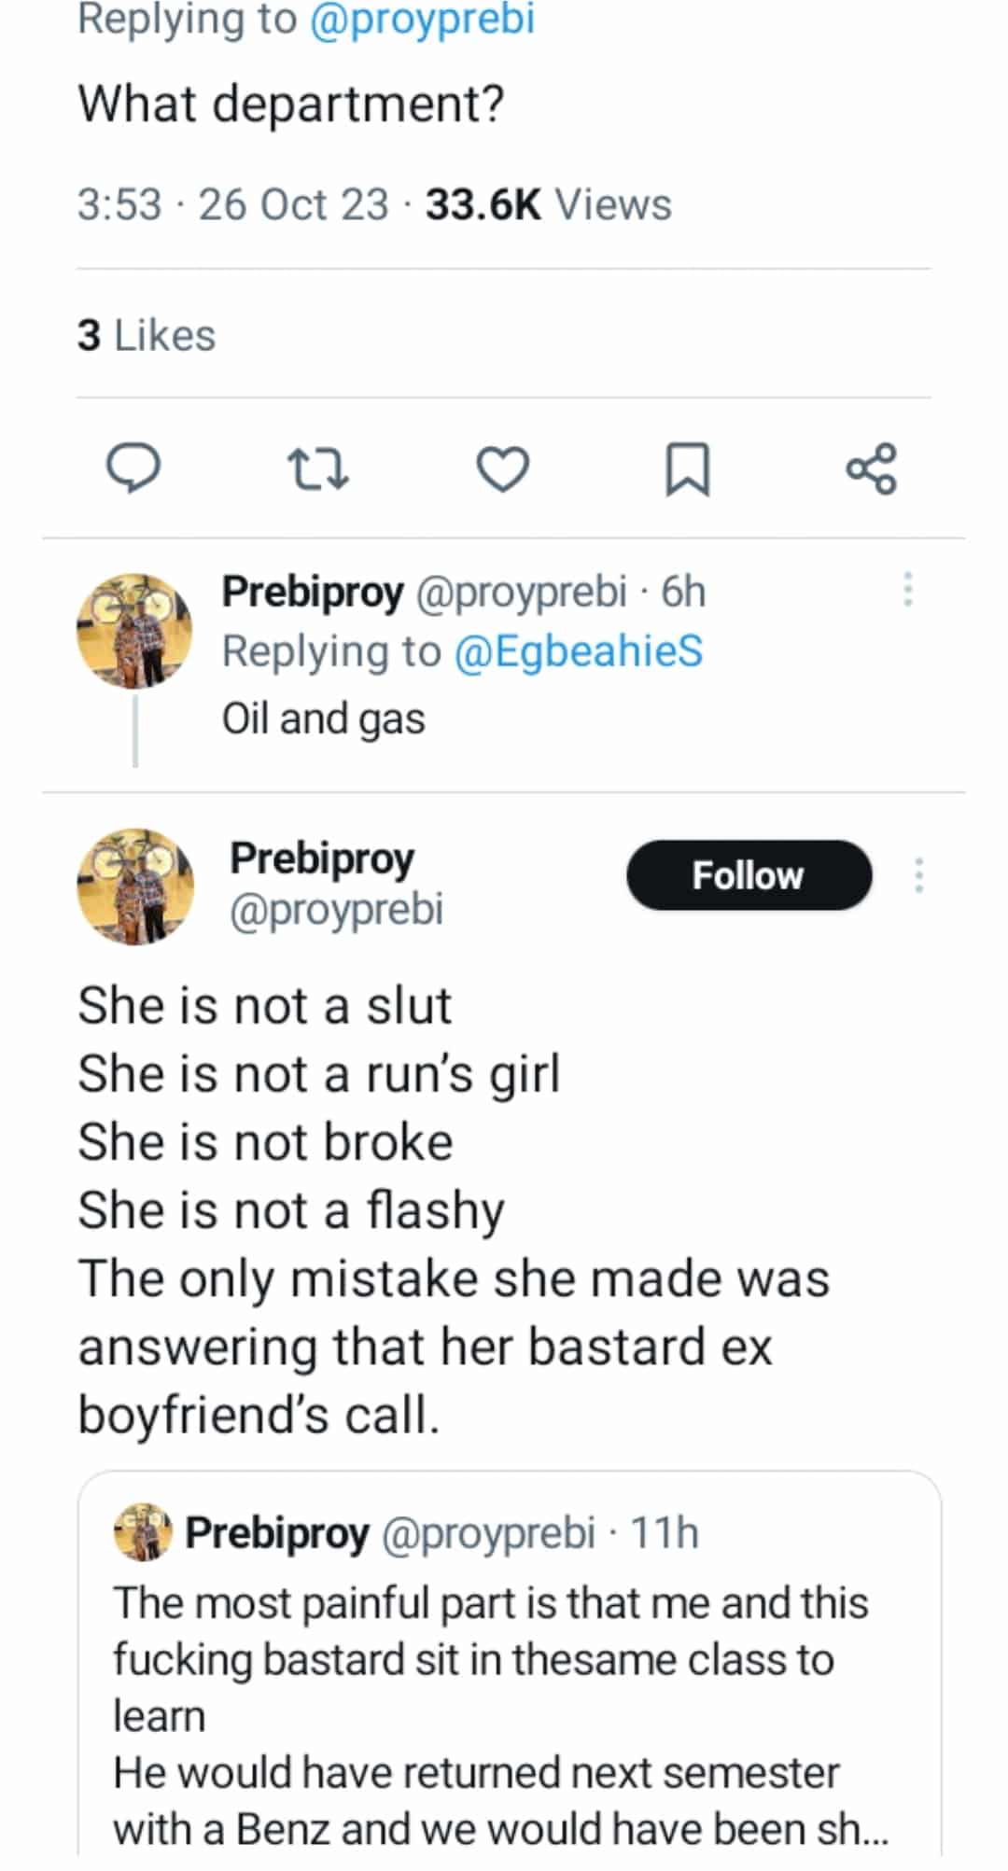Open more options beside the Follow button
Screen dimensions: 1008x1871
click(919, 875)
